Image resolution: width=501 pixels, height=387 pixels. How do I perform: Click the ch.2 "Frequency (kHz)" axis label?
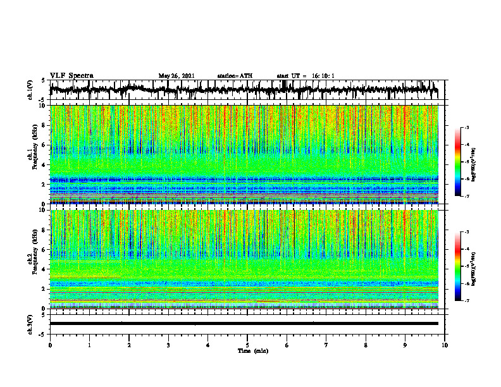click(x=35, y=252)
